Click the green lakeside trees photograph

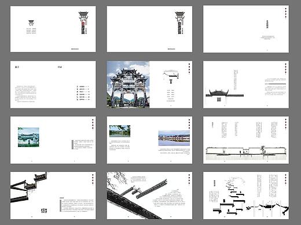pos(120,131)
